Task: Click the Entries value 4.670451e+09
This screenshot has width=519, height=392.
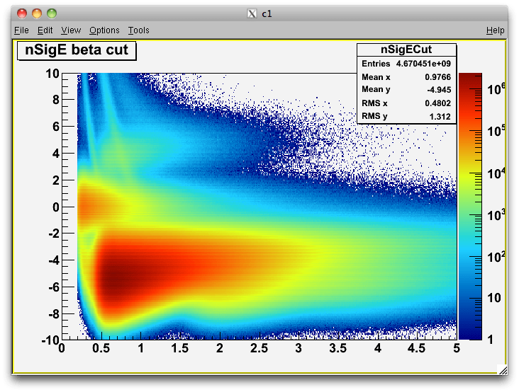Action: (x=423, y=64)
